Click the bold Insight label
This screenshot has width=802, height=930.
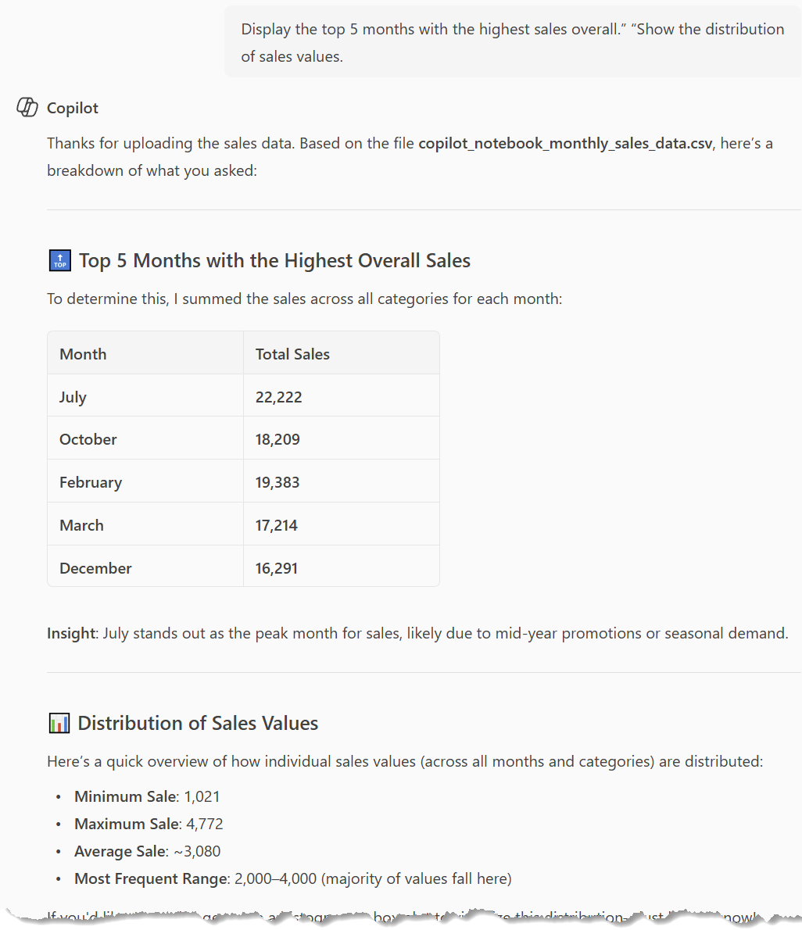point(70,633)
